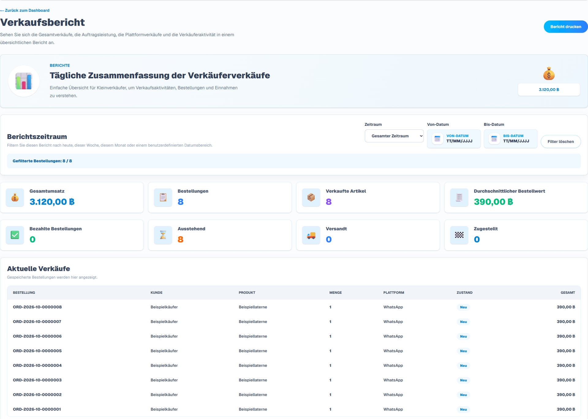Click the Bericht drucken button
Image resolution: width=588 pixels, height=419 pixels.
tap(566, 27)
